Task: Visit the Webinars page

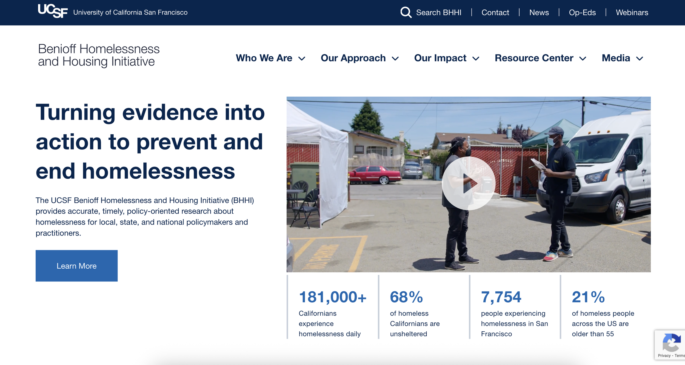Action: (x=632, y=13)
